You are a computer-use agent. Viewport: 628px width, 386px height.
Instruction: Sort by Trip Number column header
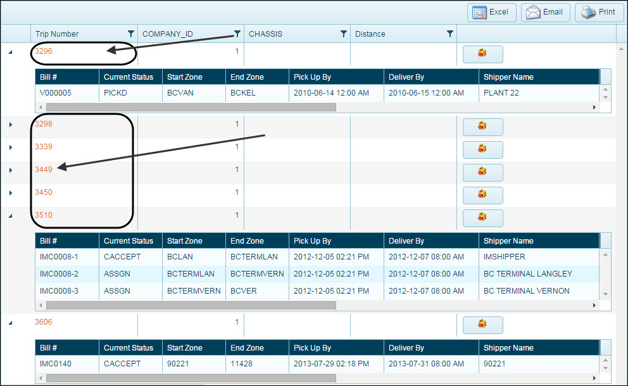57,34
